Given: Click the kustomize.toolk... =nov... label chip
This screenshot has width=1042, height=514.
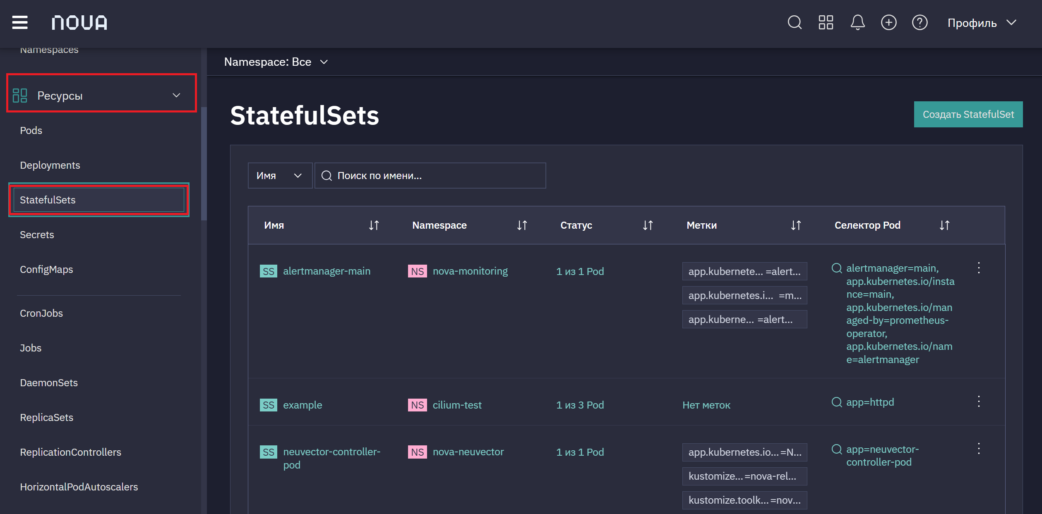Looking at the screenshot, I should [744, 500].
